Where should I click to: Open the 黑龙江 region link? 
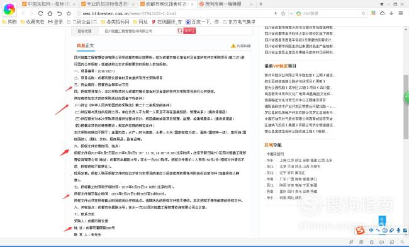[x=300, y=173]
